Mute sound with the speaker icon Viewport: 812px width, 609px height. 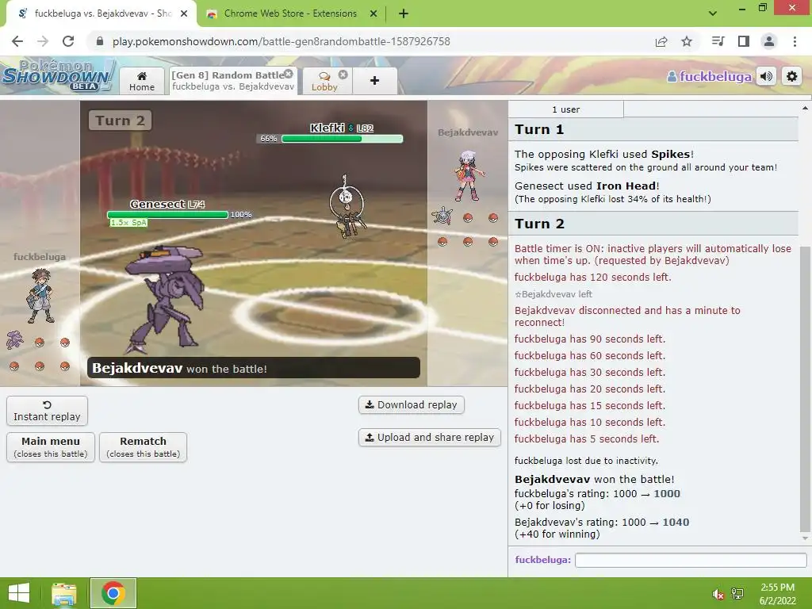767,77
